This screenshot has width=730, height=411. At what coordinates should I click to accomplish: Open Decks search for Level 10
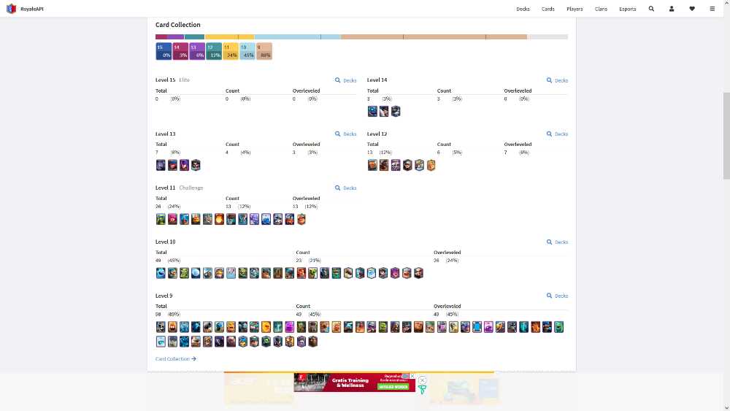(x=557, y=242)
